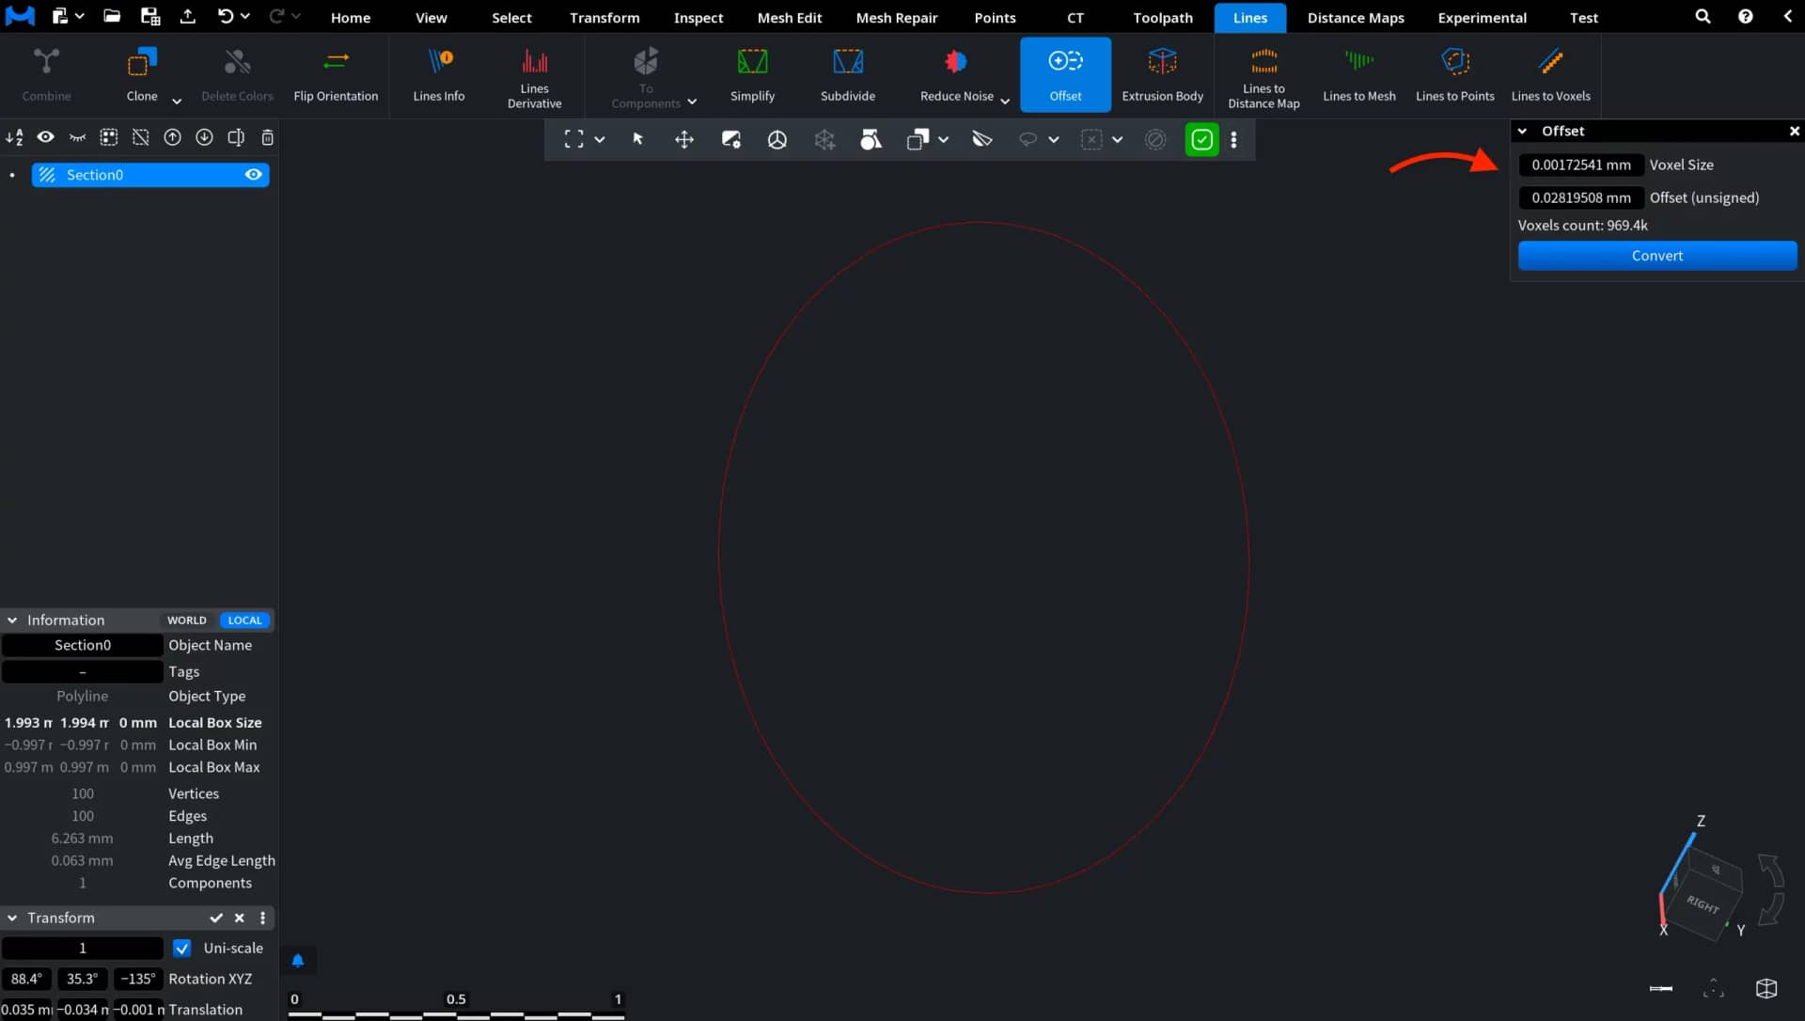Click the search magnifier icon
Screen dimensions: 1805x1021
(x=1703, y=17)
